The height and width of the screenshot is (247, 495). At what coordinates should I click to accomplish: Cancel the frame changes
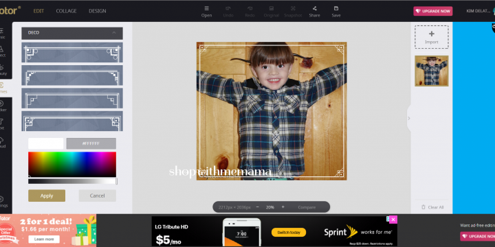click(97, 196)
